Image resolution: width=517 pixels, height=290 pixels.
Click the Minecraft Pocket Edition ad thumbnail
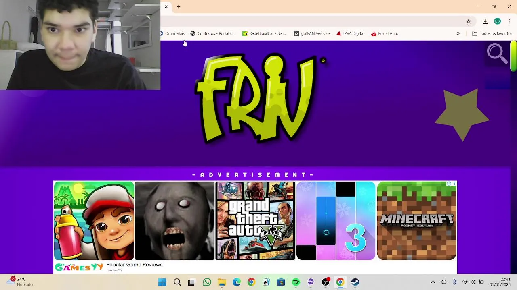[416, 221]
